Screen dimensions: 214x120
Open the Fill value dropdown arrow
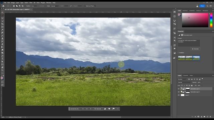coord(202,85)
